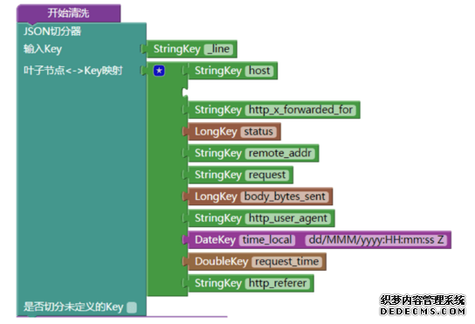Click the 叶子节点<->Key映射 label
Screen dimensions: 475x324
73,71
